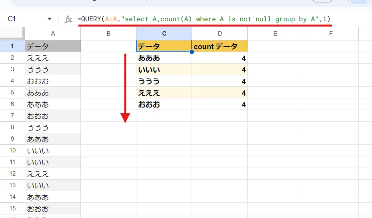
Task: Click cell A13 containing いいい
Action: click(x=53, y=186)
